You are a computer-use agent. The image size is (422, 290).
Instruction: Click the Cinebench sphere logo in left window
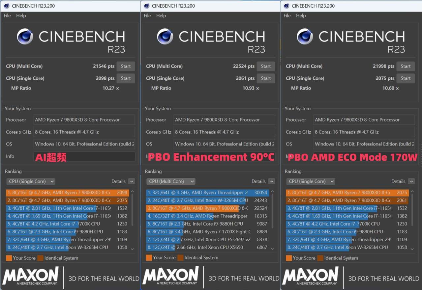tap(25, 37)
